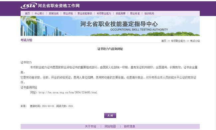Open the he.osta.org.cn certificate query URL
Image resolution: width=216 pixels, height=130 pixels.
tap(68, 93)
